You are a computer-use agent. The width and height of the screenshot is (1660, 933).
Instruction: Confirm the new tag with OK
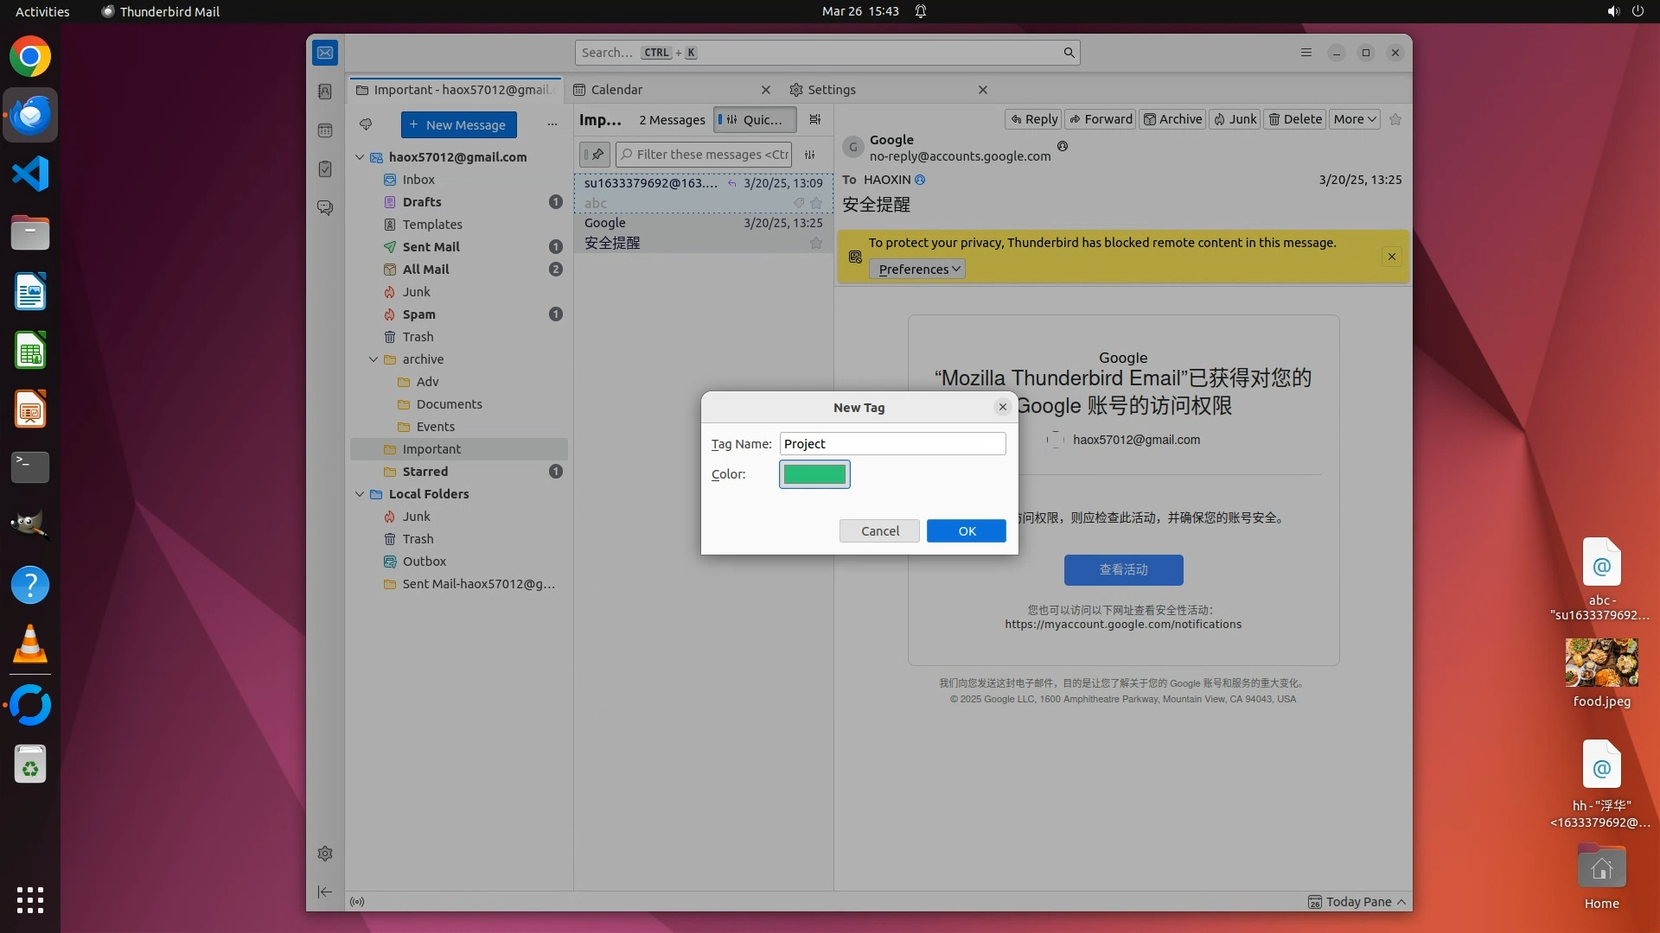point(966,531)
